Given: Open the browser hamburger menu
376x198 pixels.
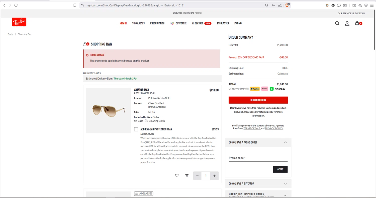Looking at the screenshot, I should coord(372,5).
